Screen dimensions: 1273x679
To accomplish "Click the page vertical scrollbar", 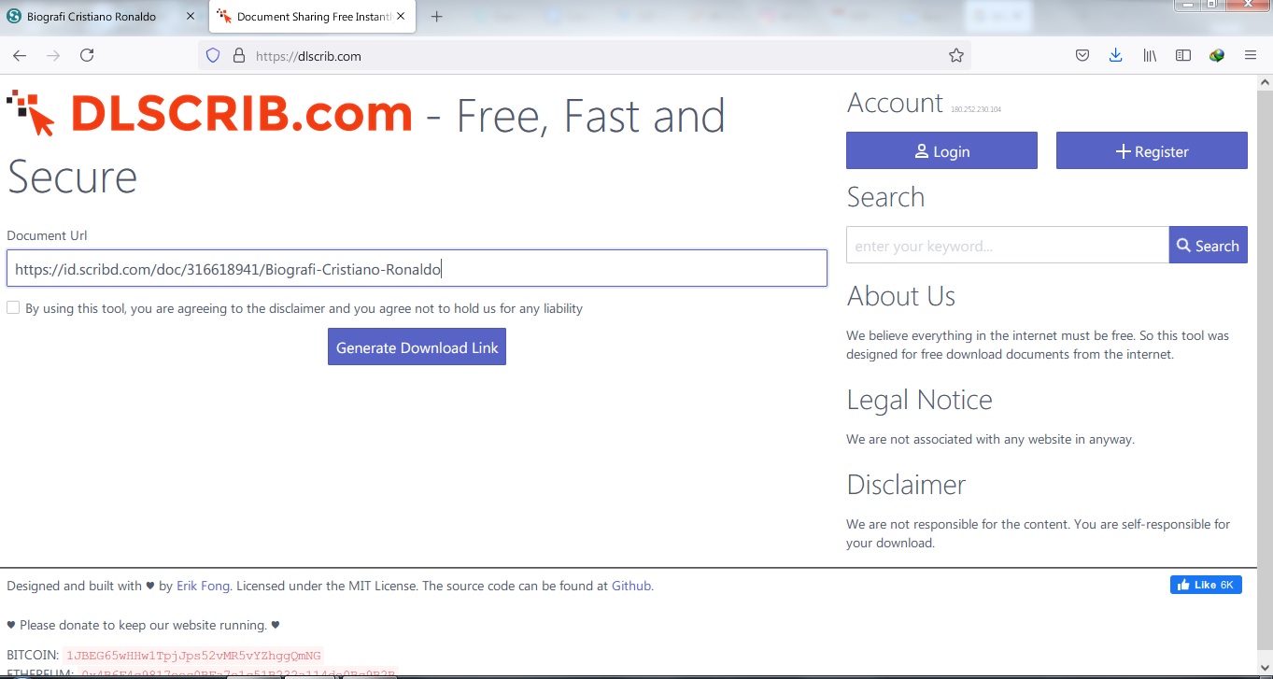I will 1265,369.
